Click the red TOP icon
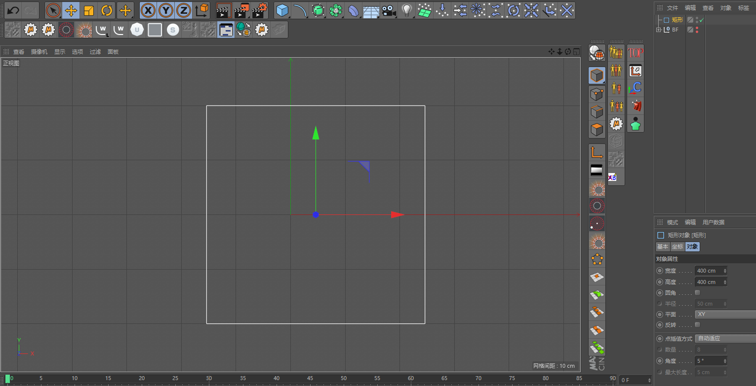 (636, 52)
